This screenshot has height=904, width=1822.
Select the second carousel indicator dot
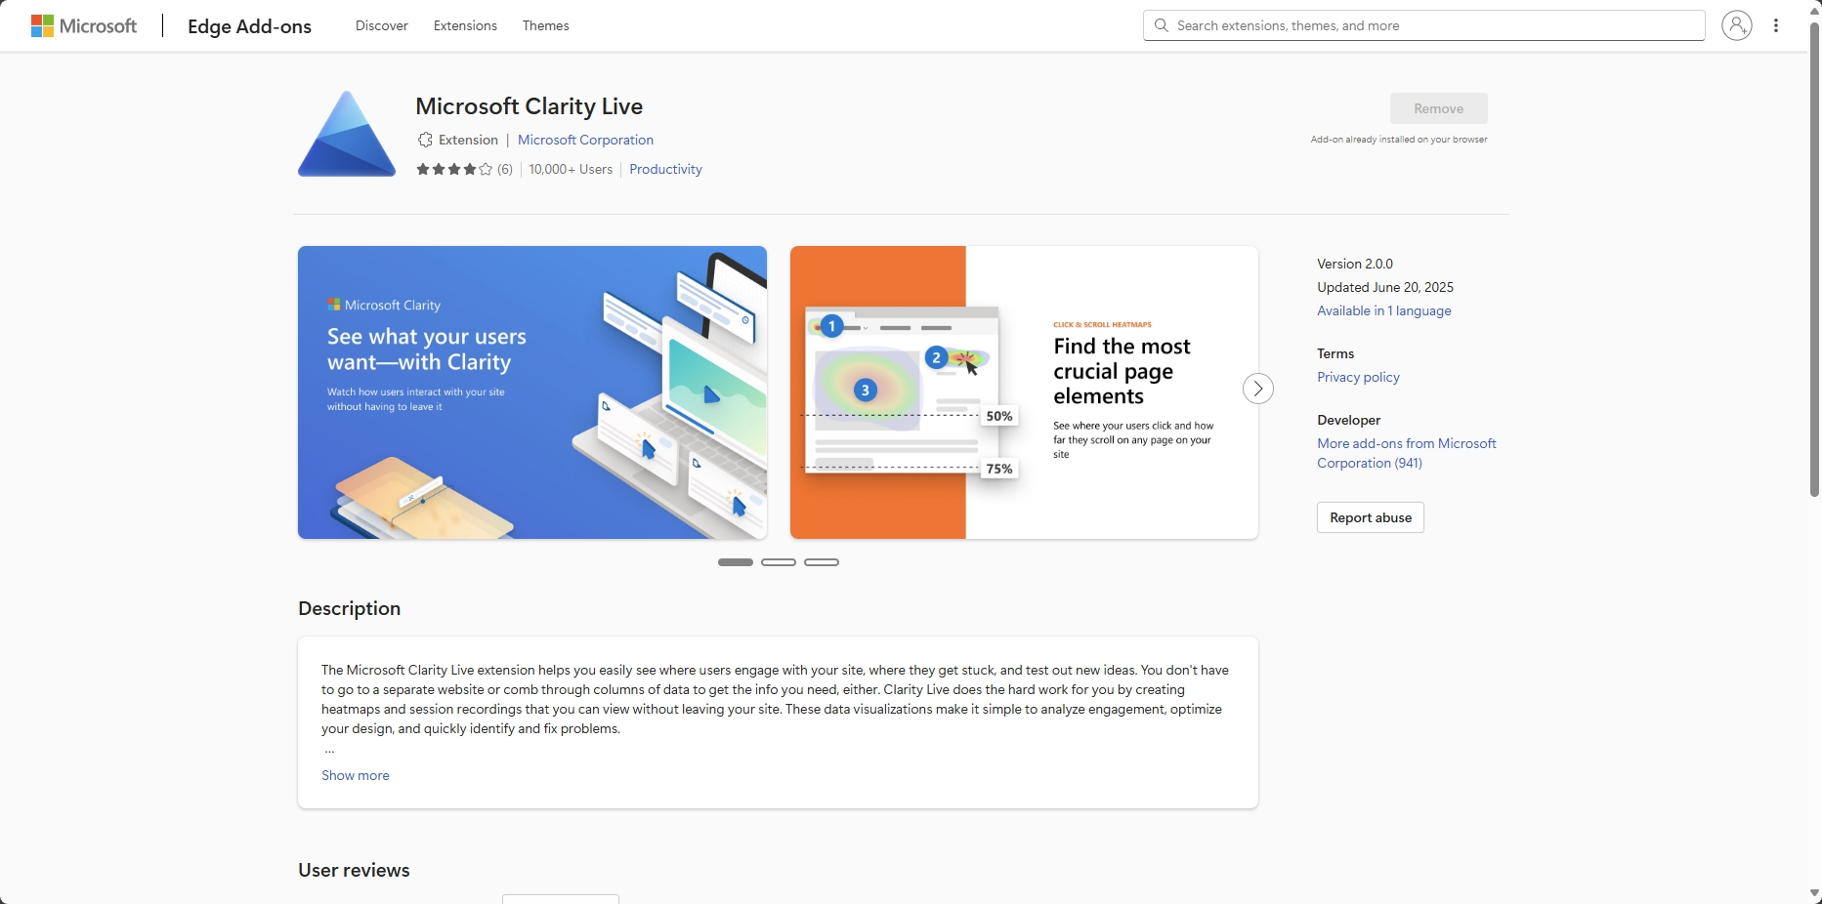click(x=778, y=562)
